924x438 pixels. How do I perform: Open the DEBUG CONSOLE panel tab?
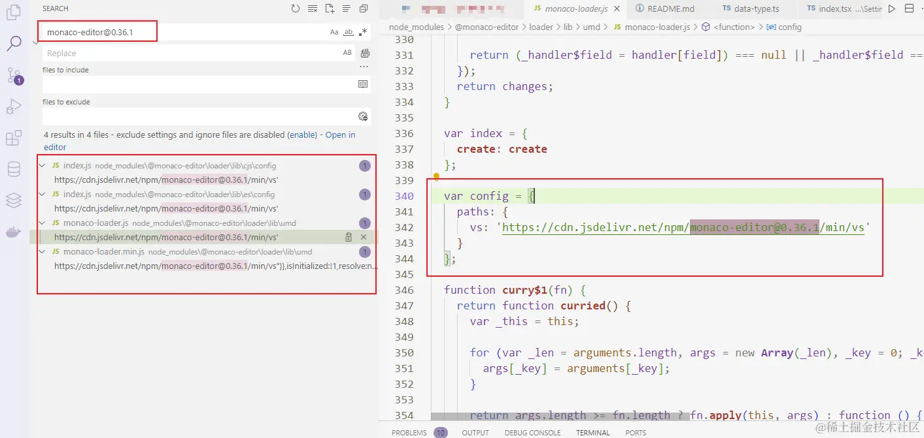pyautogui.click(x=532, y=432)
